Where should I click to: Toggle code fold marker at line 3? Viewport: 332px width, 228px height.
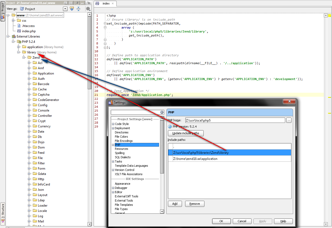105,24
